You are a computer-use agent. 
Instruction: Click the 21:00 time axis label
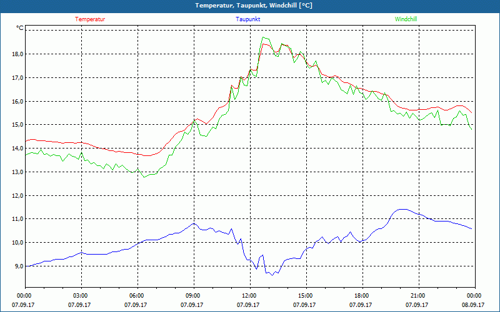(418, 296)
